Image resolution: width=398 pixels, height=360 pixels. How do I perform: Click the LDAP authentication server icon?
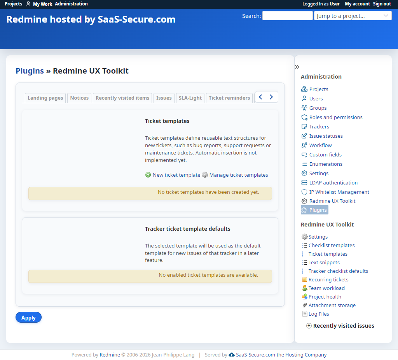[304, 183]
